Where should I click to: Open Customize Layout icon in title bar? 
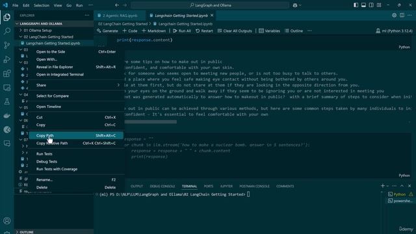[379, 5]
